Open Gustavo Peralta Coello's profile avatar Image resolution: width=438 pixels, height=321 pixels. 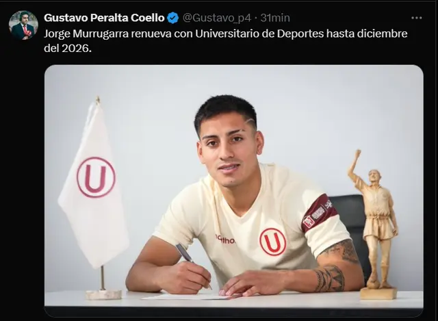coord(23,25)
